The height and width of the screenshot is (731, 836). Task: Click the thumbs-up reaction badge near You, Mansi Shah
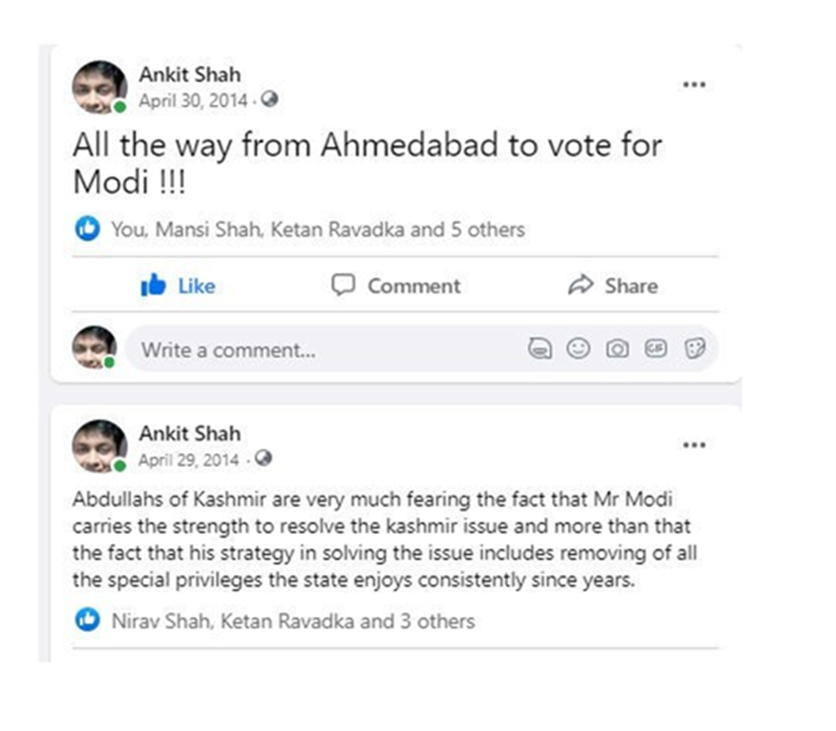[88, 230]
